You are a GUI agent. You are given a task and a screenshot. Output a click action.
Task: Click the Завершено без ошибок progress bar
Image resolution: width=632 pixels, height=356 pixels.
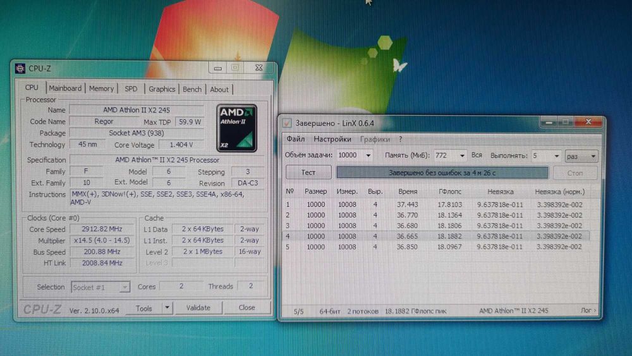pyautogui.click(x=442, y=173)
